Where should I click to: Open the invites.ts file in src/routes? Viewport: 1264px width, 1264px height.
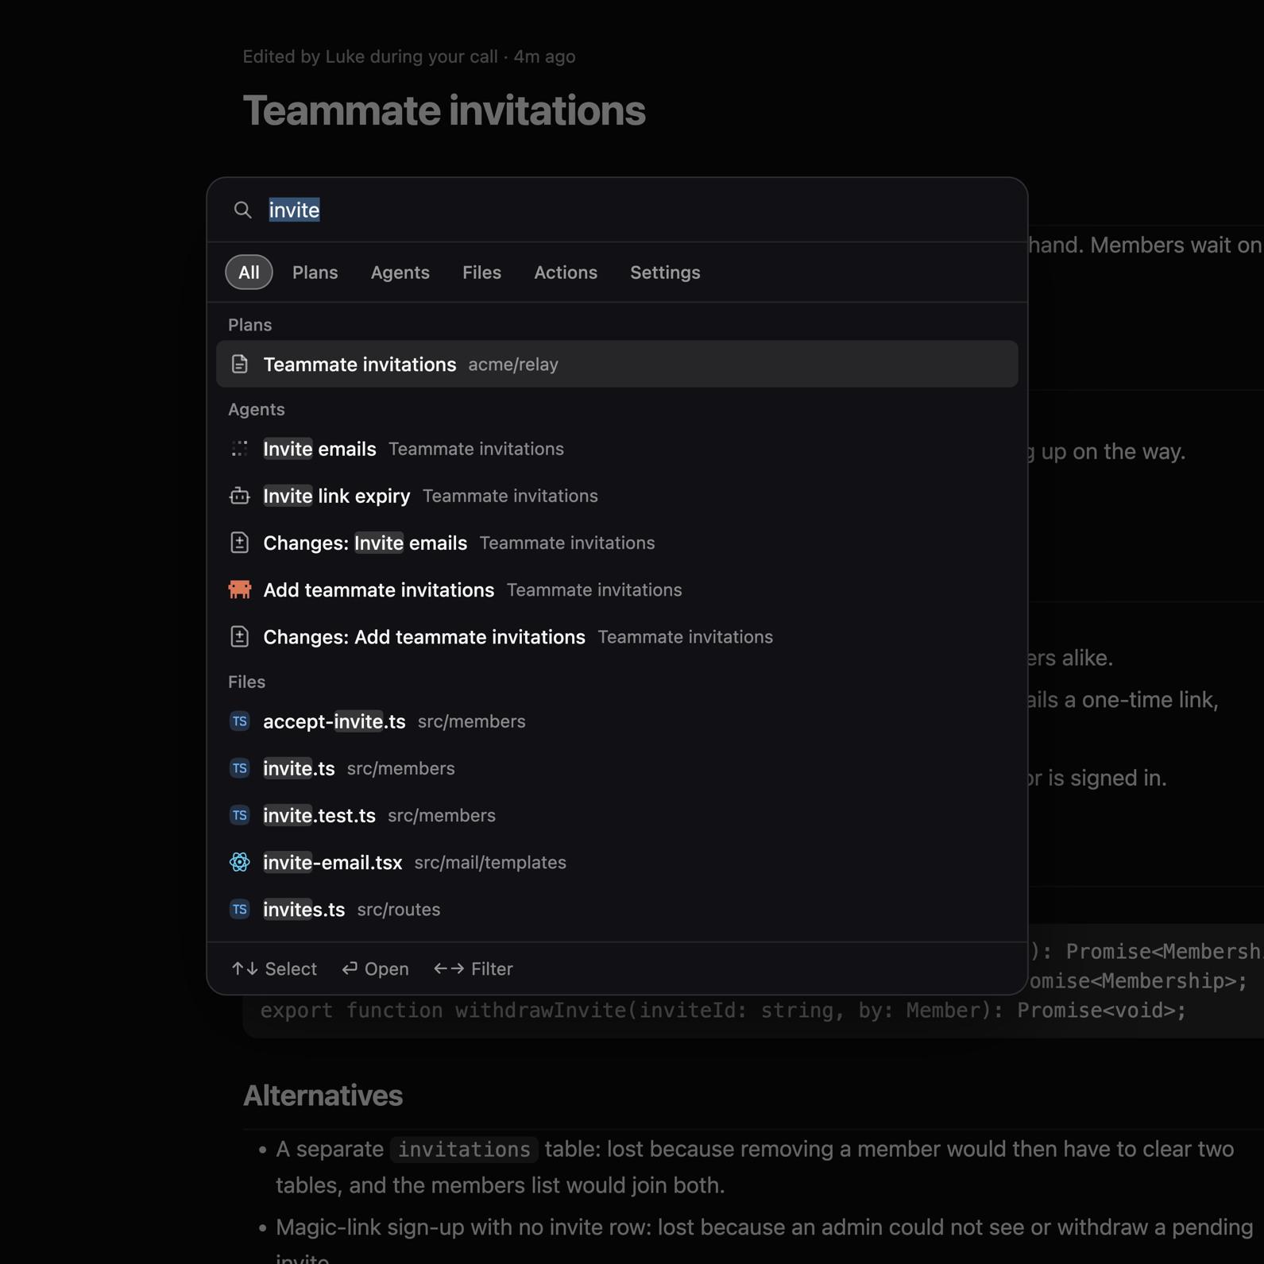click(x=617, y=909)
